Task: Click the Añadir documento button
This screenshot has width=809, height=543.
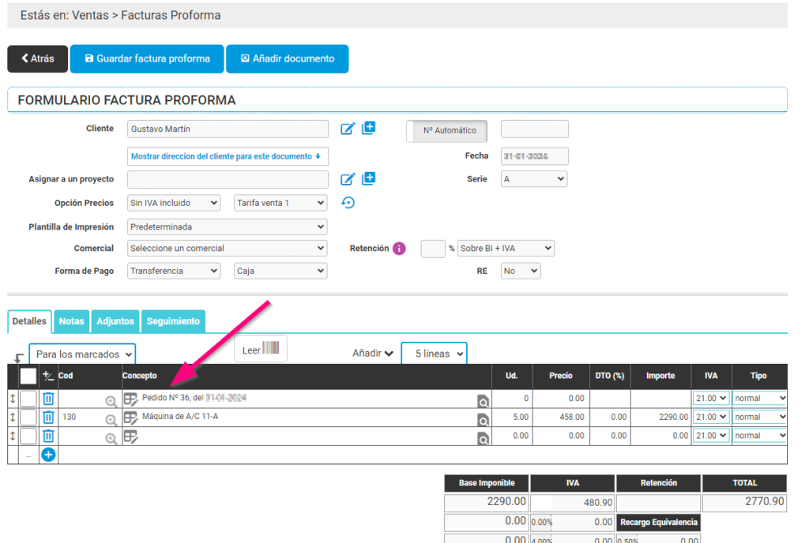Action: click(287, 58)
